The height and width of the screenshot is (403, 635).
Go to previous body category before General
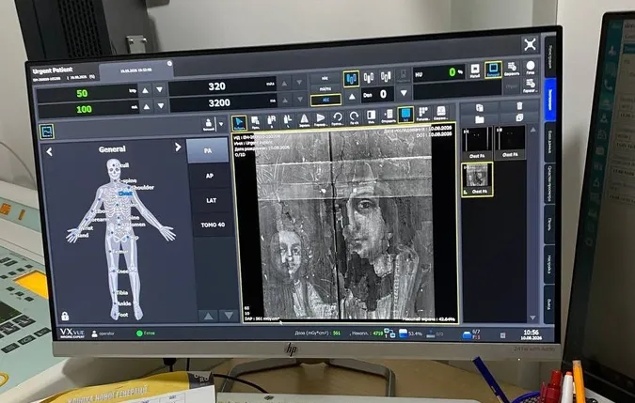coord(49,152)
